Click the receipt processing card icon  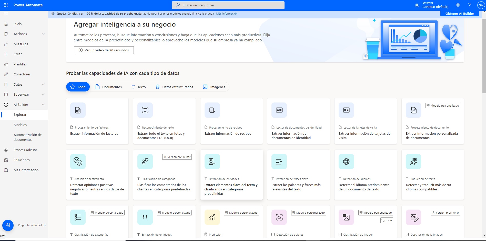[212, 110]
